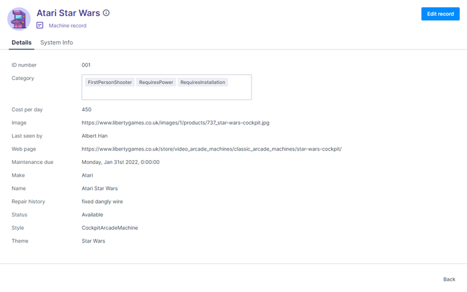Switch to the System Info tab
This screenshot has width=467, height=292.
[57, 43]
